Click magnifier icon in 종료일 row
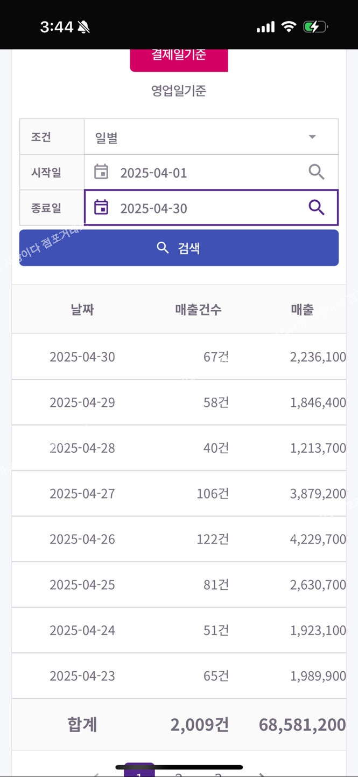Viewport: 358px width, 777px height. point(317,207)
